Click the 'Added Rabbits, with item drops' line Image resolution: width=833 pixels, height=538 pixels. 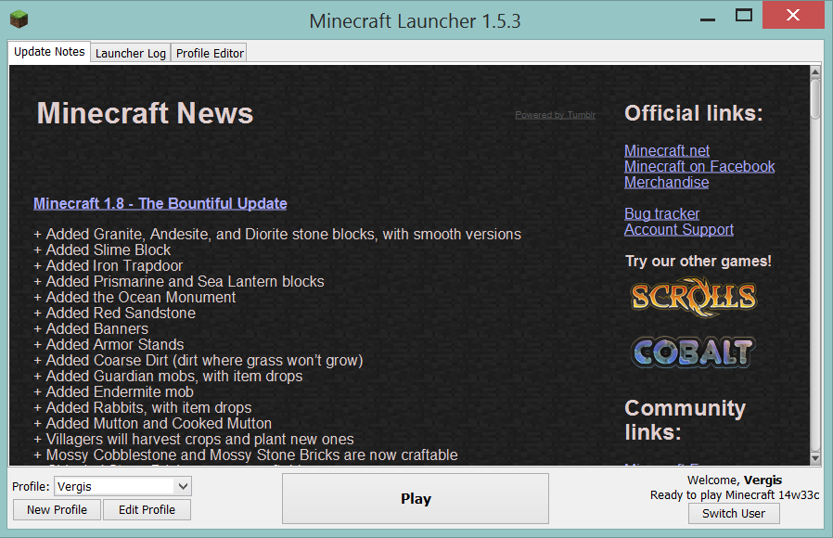click(x=142, y=408)
